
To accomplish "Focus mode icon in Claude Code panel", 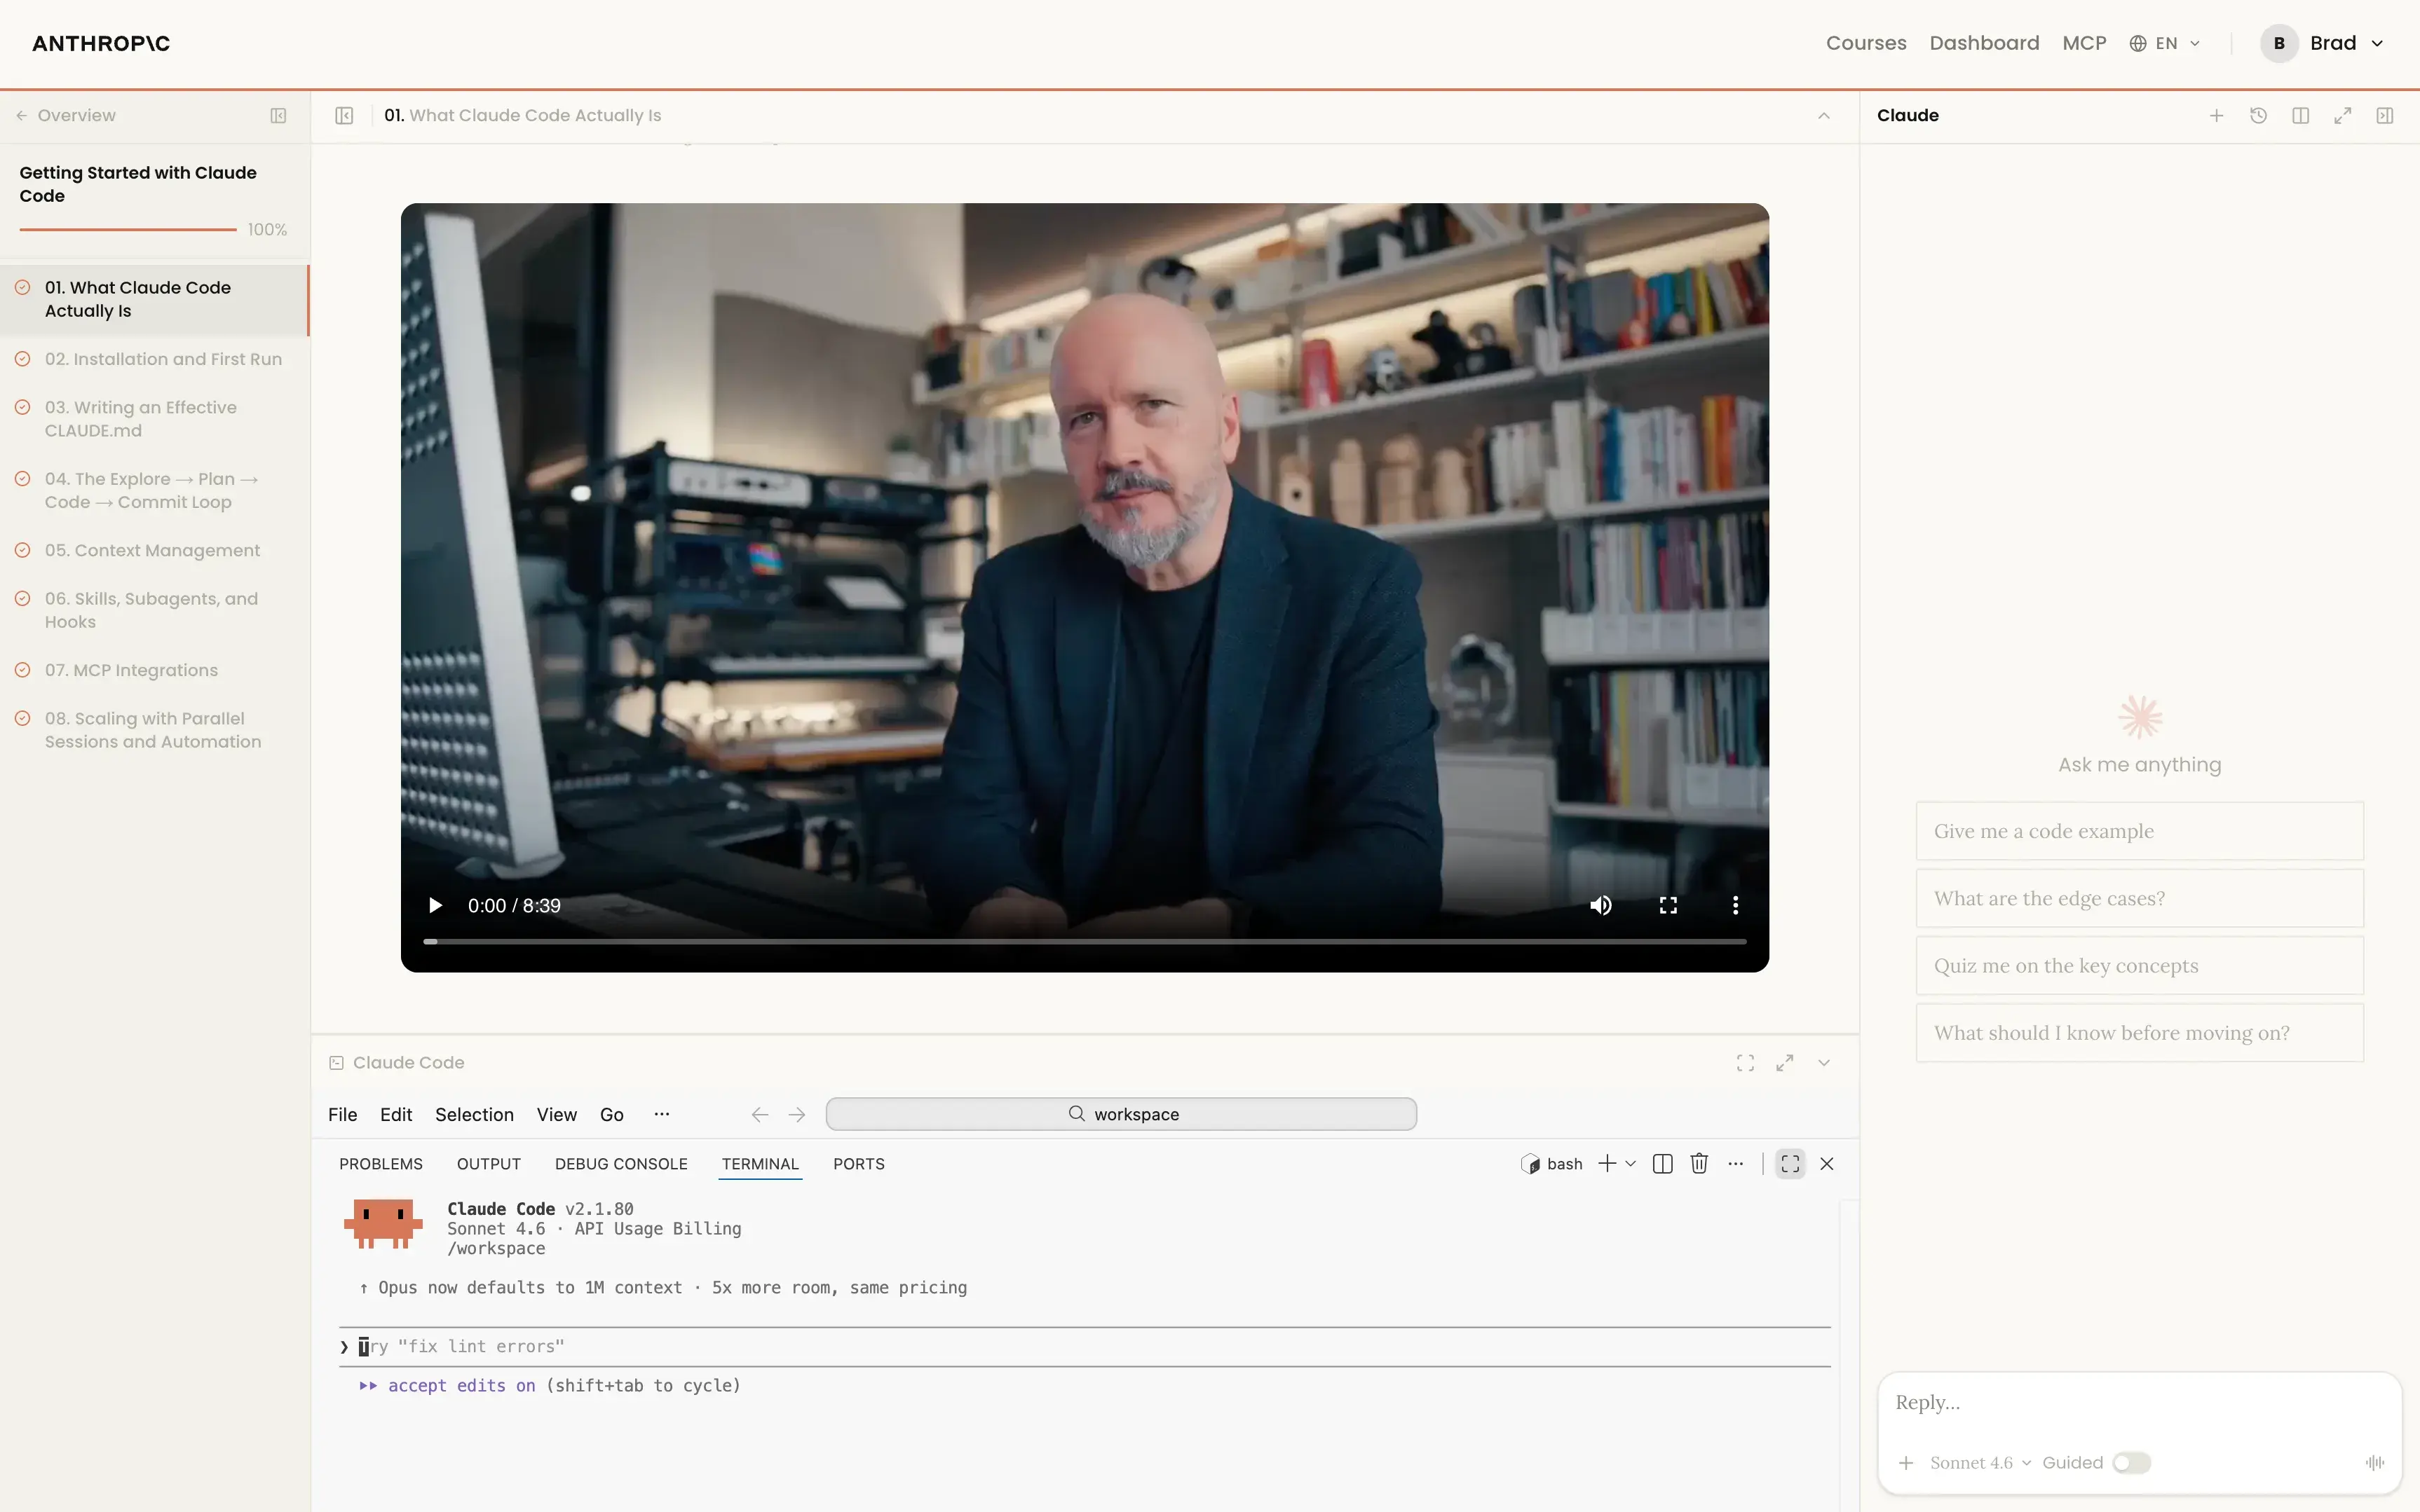I will coord(1745,1063).
